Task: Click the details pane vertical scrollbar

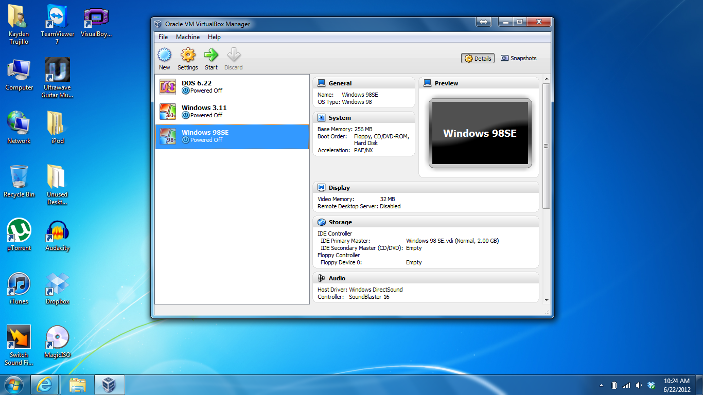Action: click(547, 146)
